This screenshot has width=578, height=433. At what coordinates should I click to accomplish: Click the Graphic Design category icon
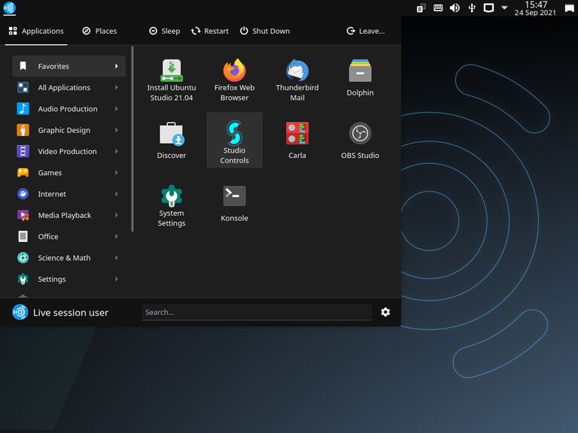click(x=23, y=130)
